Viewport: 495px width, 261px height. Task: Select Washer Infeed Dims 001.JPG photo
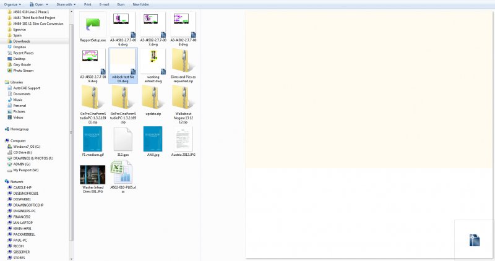(x=93, y=178)
